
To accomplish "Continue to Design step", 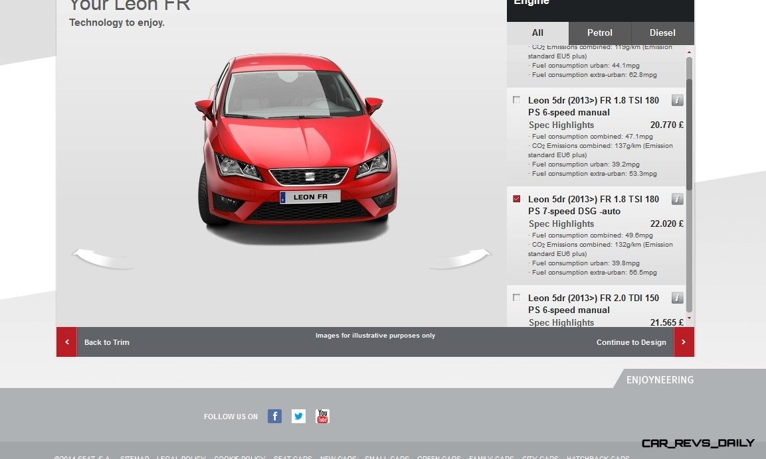I will [x=631, y=342].
